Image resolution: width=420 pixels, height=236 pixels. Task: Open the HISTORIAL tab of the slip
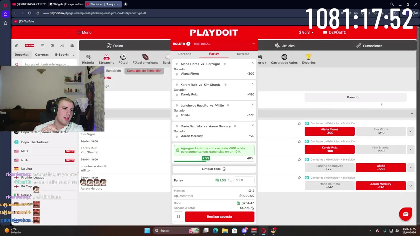point(202,44)
